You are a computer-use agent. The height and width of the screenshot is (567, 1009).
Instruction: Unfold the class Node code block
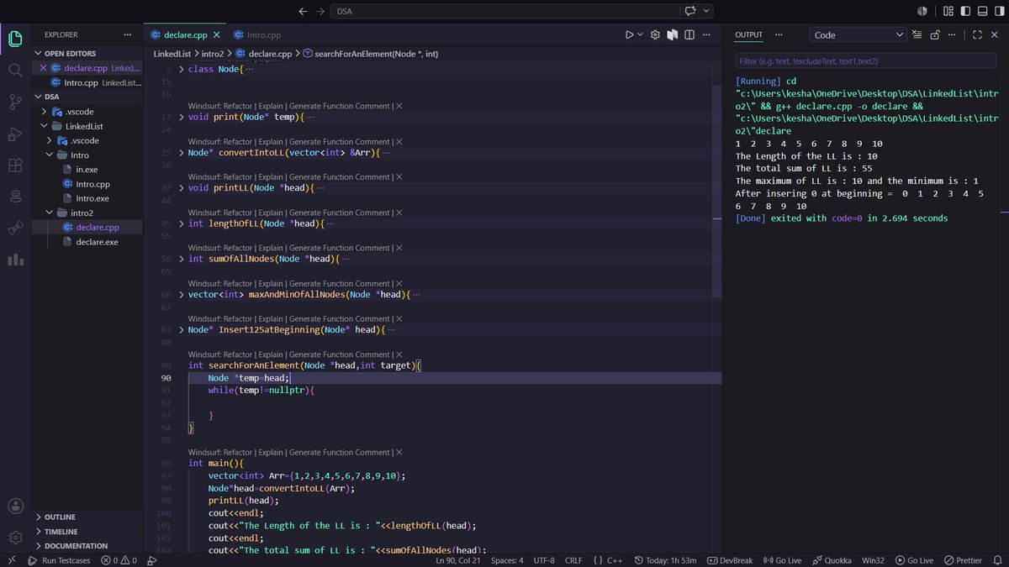point(182,69)
